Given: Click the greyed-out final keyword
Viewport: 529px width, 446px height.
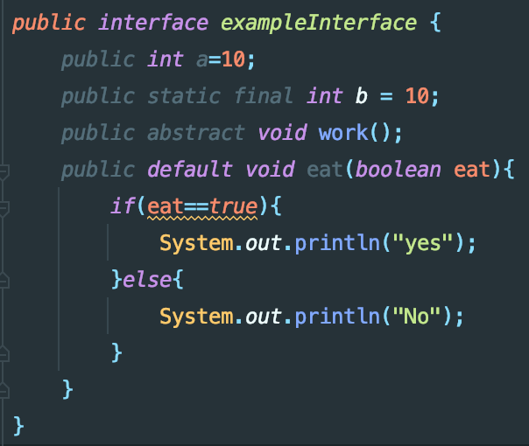Looking at the screenshot, I should point(264,95).
